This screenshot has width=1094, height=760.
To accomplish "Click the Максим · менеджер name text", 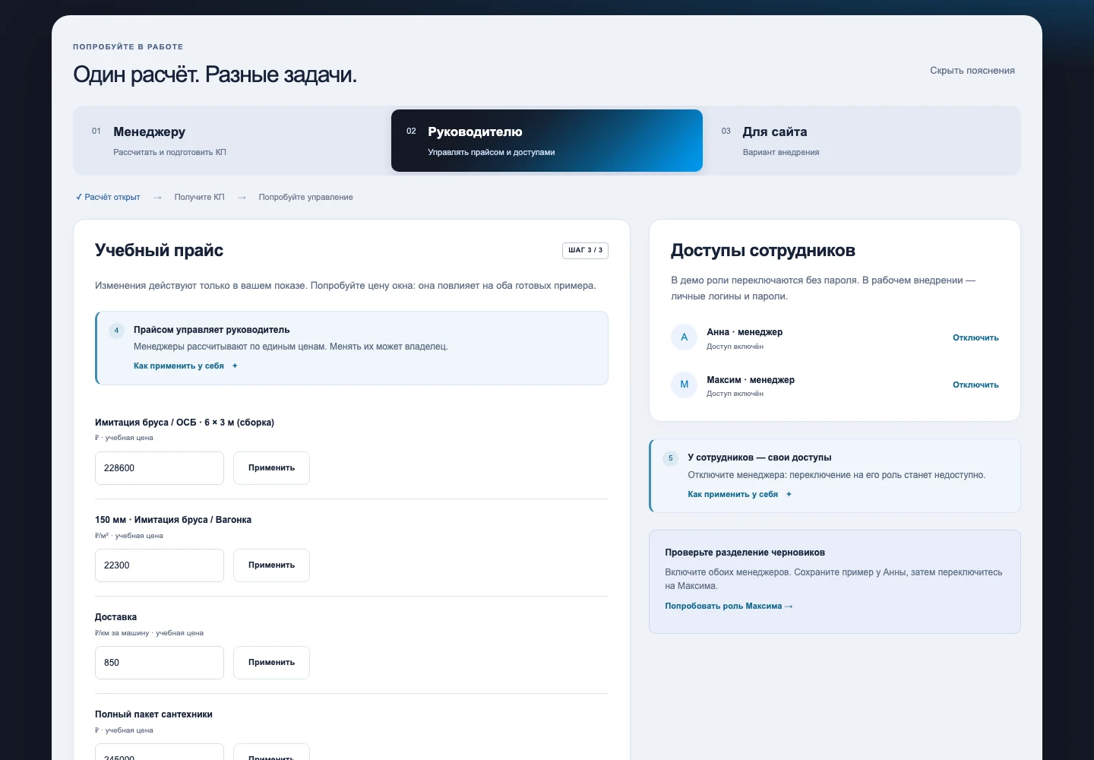I will click(x=751, y=380).
